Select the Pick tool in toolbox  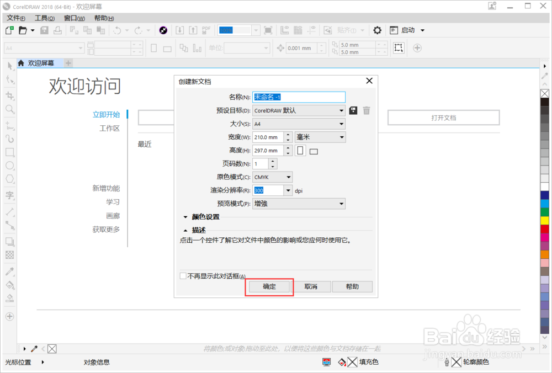click(10, 66)
